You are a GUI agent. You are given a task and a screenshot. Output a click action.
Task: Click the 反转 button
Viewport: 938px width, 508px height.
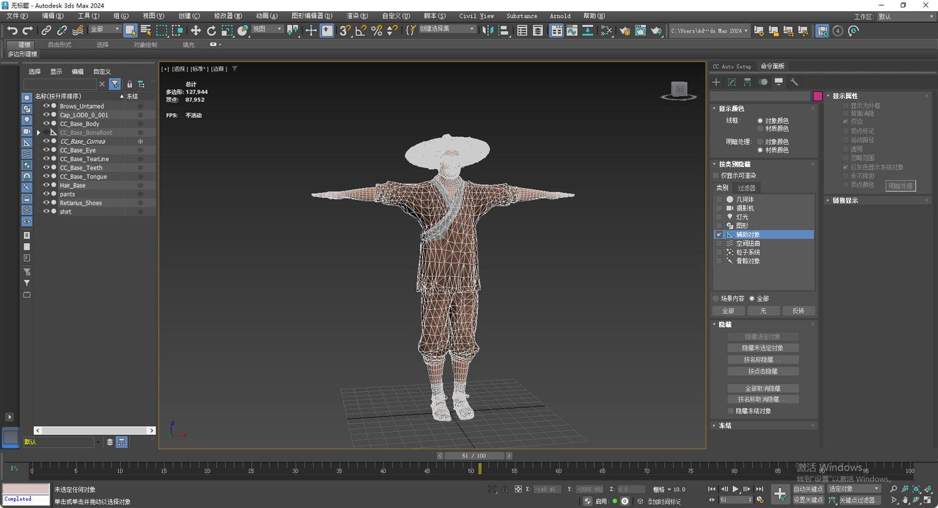pyautogui.click(x=799, y=311)
